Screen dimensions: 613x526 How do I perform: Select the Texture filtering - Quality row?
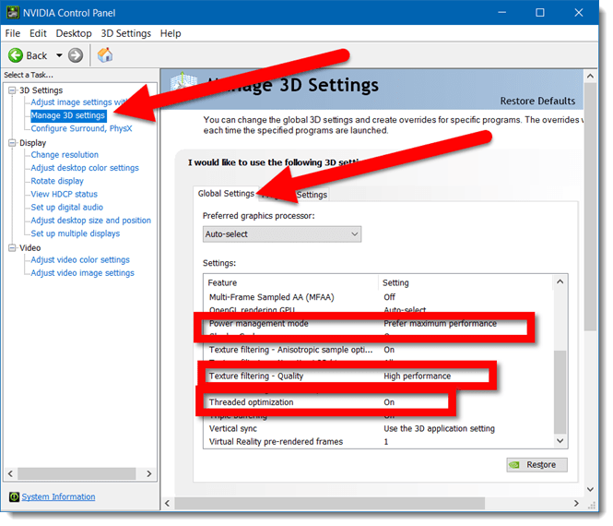[x=377, y=377]
